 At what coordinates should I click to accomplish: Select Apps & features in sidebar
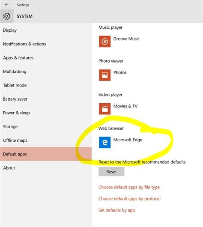(46, 58)
